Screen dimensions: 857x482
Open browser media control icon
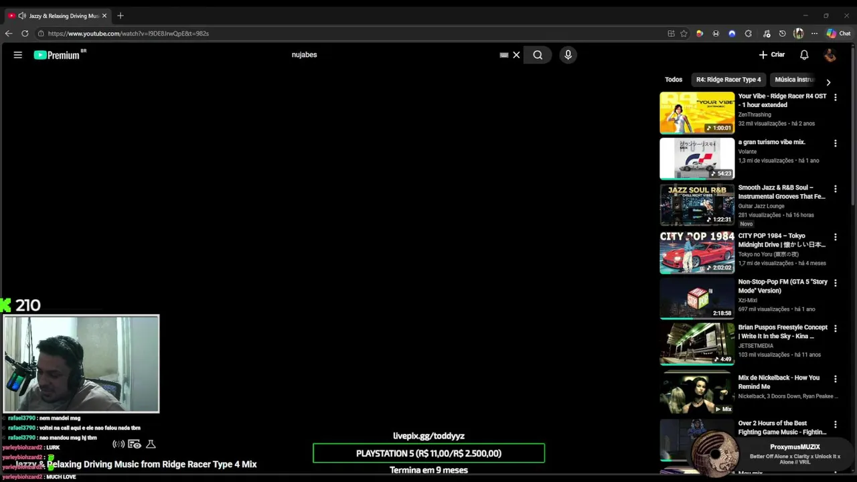(x=767, y=33)
